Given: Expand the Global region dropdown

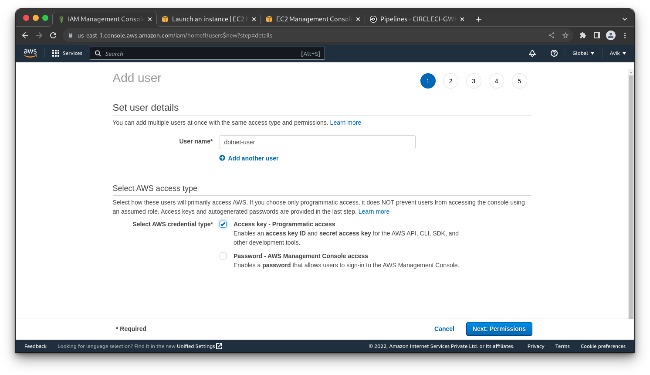Looking at the screenshot, I should point(583,53).
